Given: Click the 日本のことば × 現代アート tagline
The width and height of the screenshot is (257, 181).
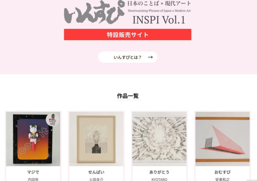Looking at the screenshot, I should coord(159,3).
